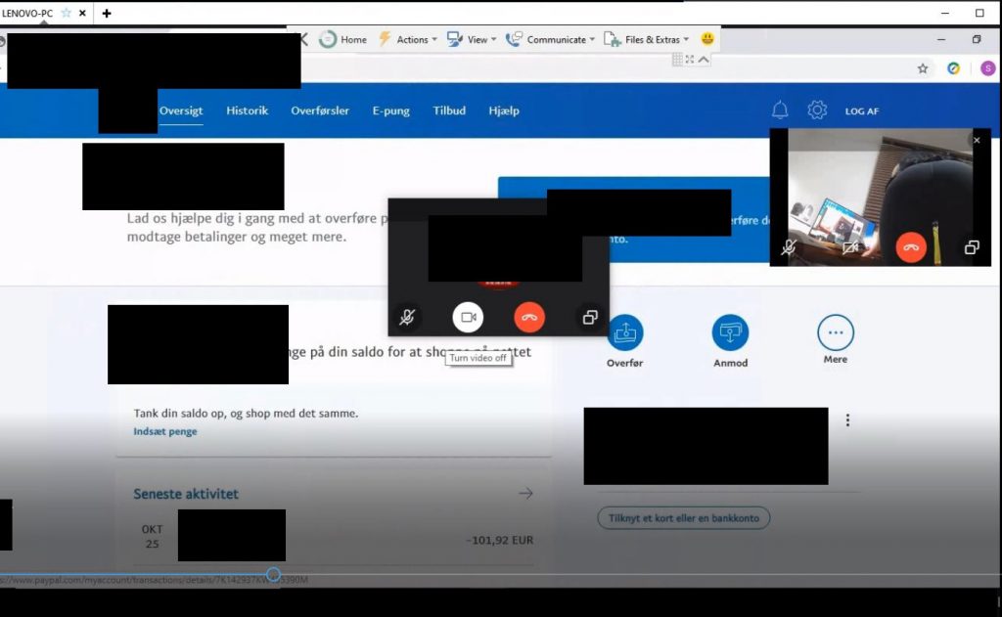The width and height of the screenshot is (1002, 617).
Task: Toggle microphone mute in the center call window
Action: coord(407,317)
